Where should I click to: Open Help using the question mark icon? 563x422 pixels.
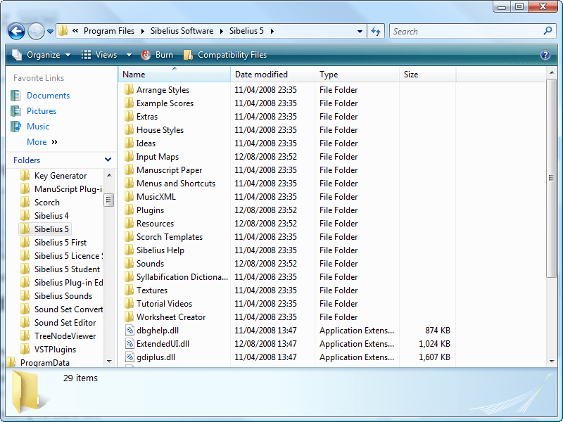545,55
